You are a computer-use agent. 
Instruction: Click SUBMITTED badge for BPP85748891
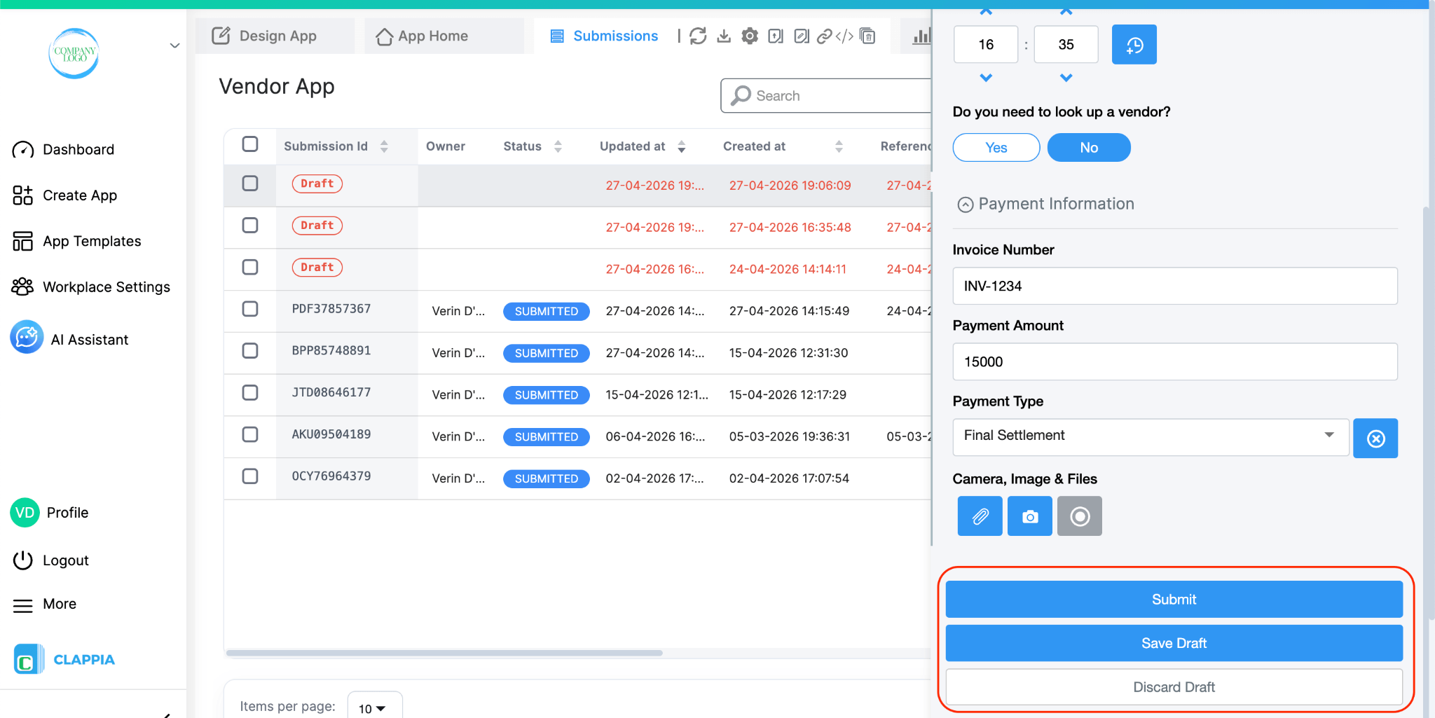click(x=547, y=353)
